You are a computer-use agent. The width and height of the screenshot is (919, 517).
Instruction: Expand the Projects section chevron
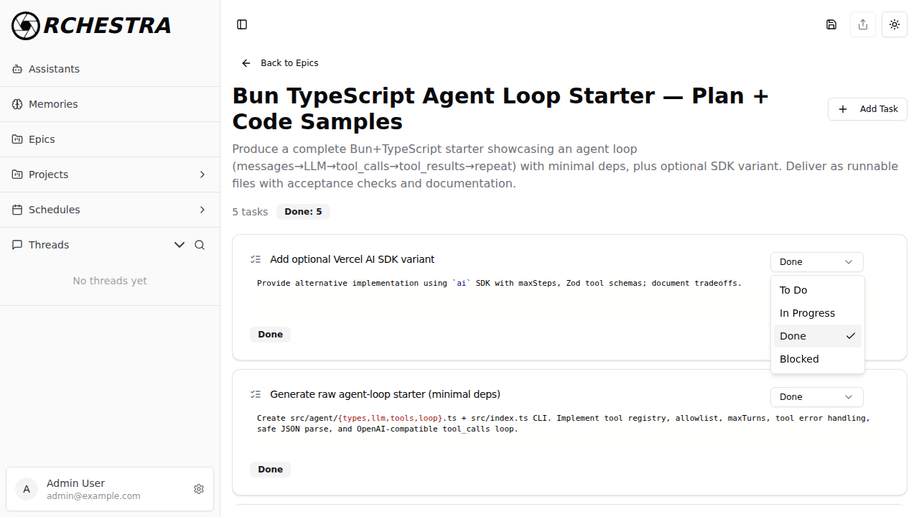[x=202, y=174]
